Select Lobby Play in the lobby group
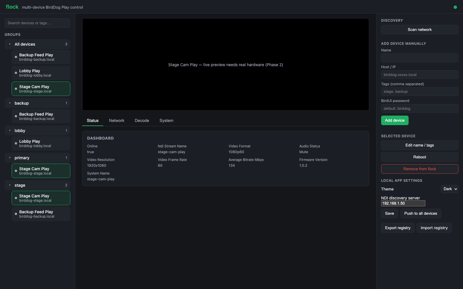463x289 pixels. [41, 143]
